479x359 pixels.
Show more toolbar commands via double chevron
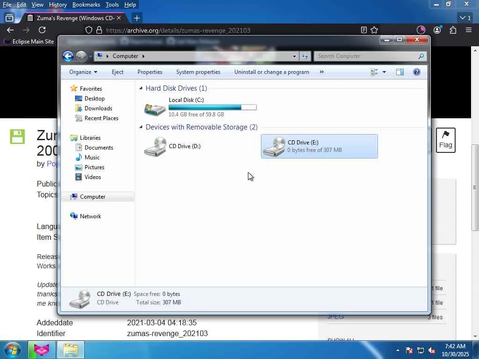321,72
